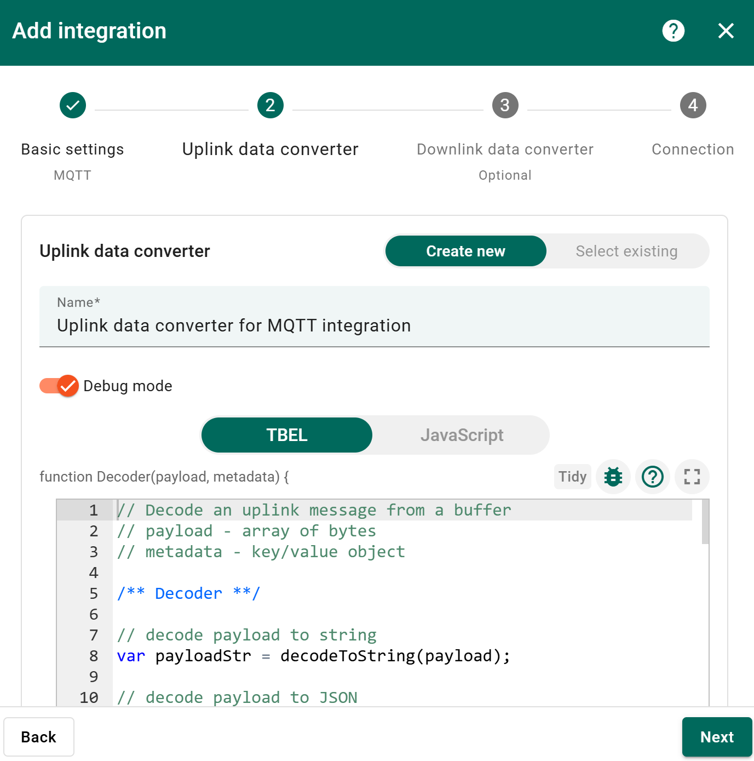Switch to Select existing converter
This screenshot has width=754, height=761.
(x=626, y=251)
